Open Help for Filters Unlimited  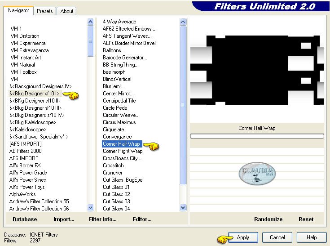click(312, 237)
